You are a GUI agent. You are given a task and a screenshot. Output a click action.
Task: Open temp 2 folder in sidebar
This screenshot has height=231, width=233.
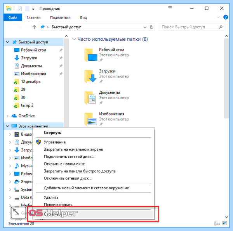(27, 105)
